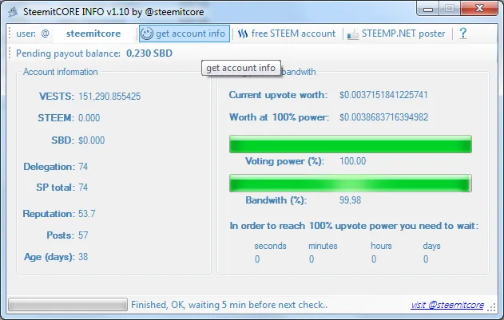The height and width of the screenshot is (320, 504).
Task: Click the Voting power (%) label
Action: (x=285, y=161)
